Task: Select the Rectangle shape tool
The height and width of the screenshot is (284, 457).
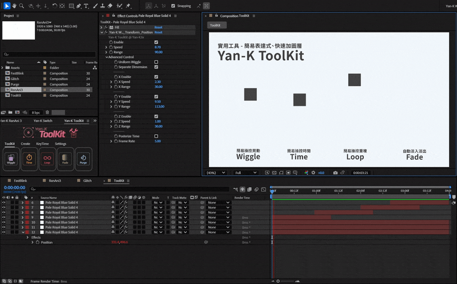Action: tap(71, 6)
